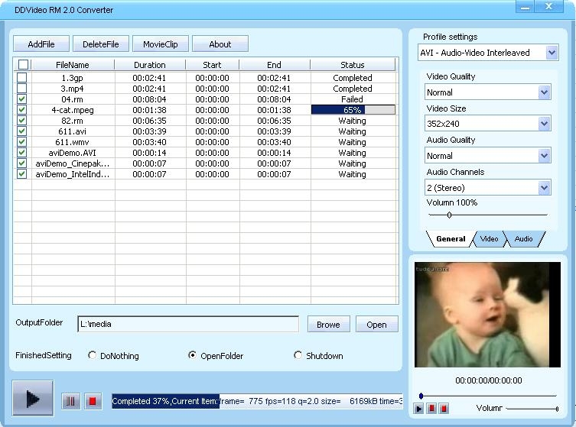Viewport: 576px width, 427px height.
Task: Close the DDVideo converter window
Action: coord(550,7)
